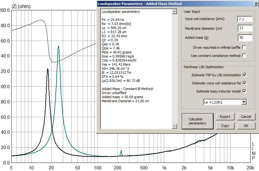This screenshot has width=259, height=171.
Task: Select the Qt = 0.34 line
Action: point(110,40)
